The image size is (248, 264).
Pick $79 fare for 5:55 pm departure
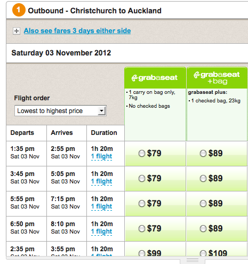click(142, 204)
